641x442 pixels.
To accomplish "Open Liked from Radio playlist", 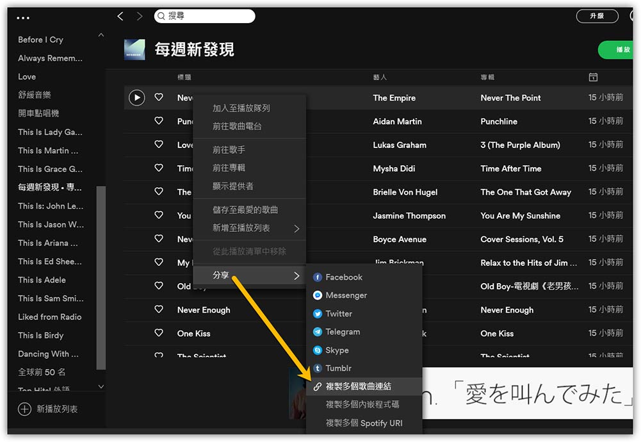I will coord(49,317).
